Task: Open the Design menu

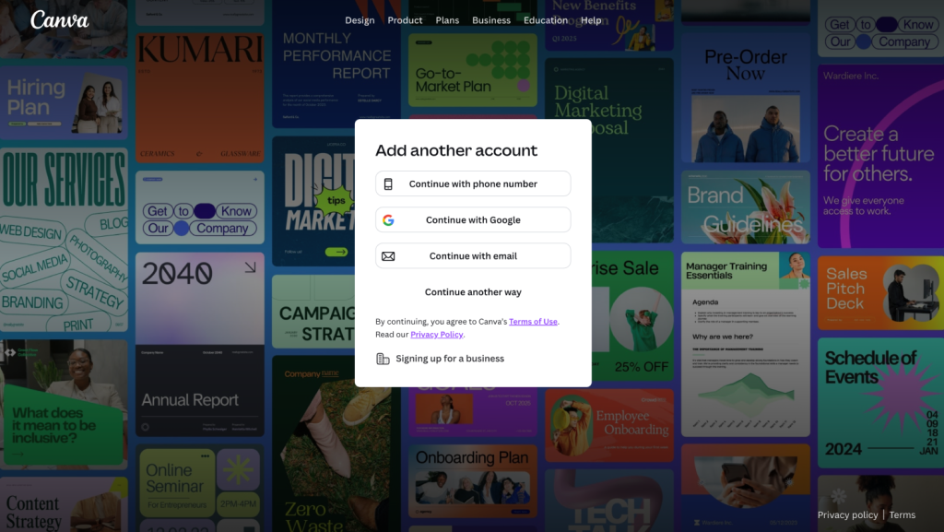Action: tap(360, 20)
